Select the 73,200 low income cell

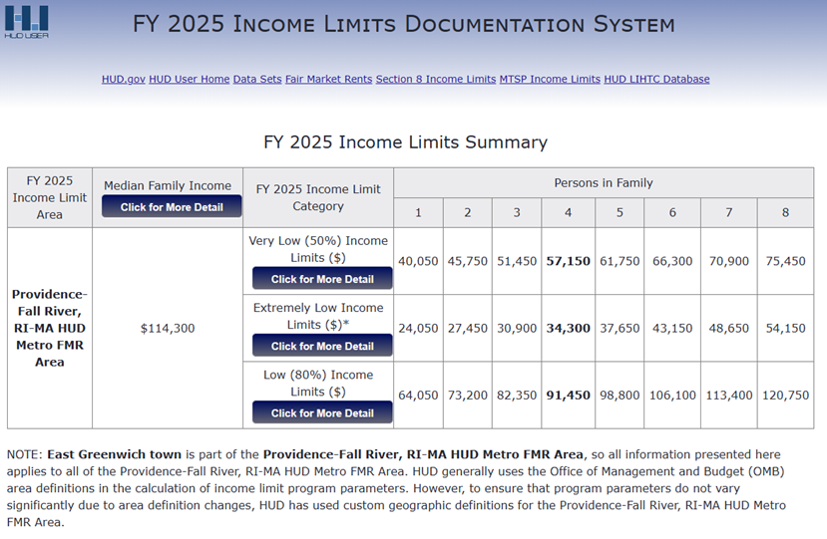pos(467,396)
